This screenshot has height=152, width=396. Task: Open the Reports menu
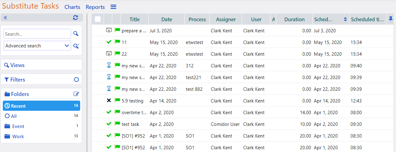[x=95, y=7]
